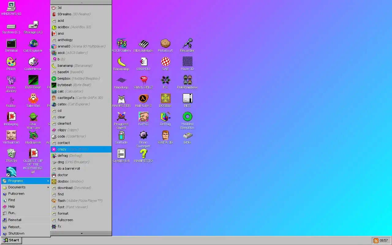Select Fullscreen in the Start menu
This screenshot has width=392, height=245.
(26, 194)
